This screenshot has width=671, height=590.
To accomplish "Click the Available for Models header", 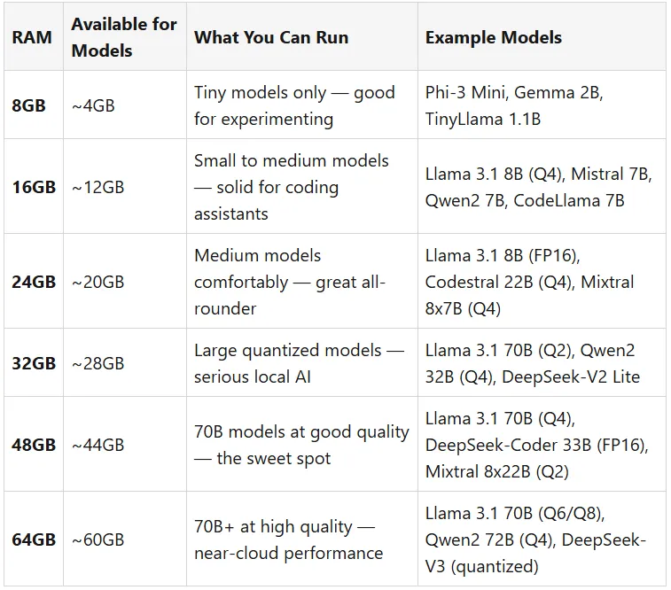I will click(x=124, y=37).
